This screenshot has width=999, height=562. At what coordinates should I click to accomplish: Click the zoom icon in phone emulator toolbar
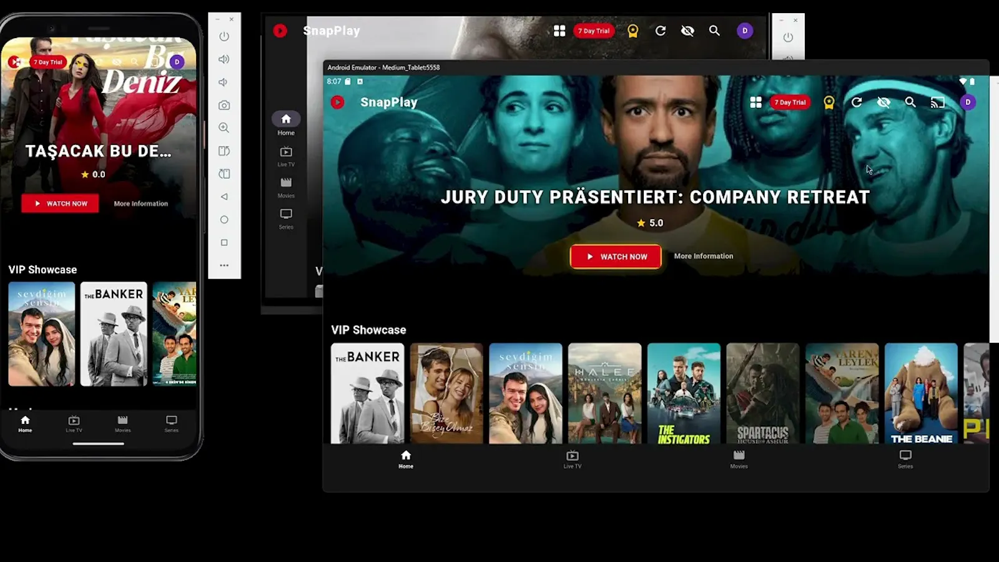point(224,128)
